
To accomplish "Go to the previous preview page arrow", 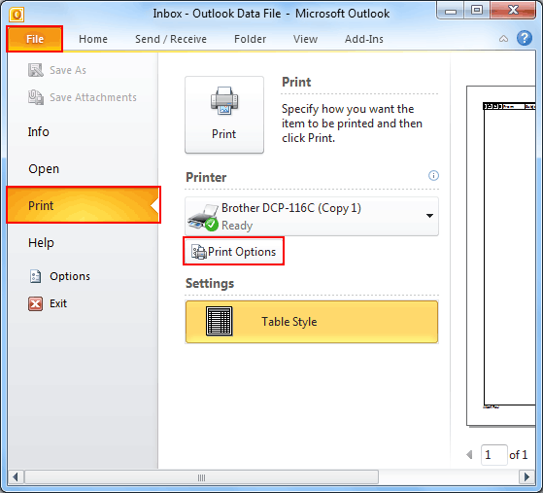I will [469, 454].
